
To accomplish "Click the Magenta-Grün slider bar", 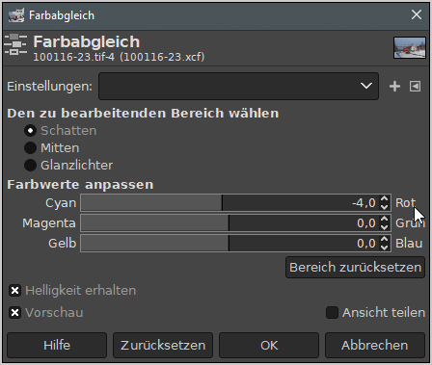I will tap(229, 222).
